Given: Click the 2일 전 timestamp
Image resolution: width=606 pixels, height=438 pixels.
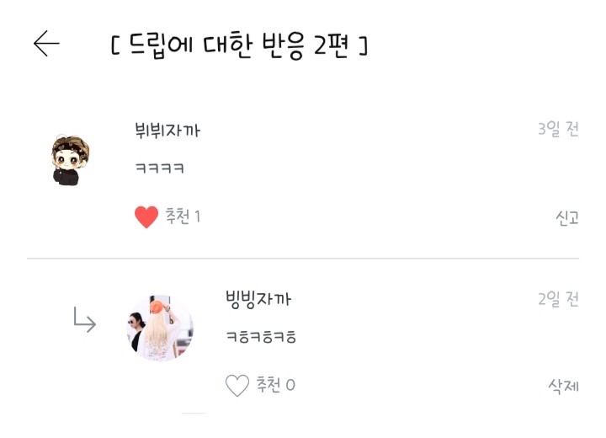Looking at the screenshot, I should pyautogui.click(x=558, y=298).
